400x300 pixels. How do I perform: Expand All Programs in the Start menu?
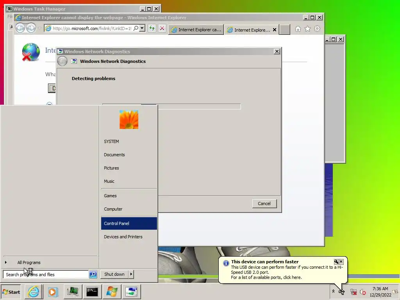point(29,262)
